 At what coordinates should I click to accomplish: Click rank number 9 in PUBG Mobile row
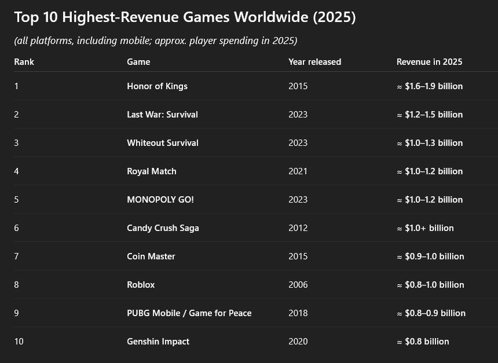coord(17,313)
